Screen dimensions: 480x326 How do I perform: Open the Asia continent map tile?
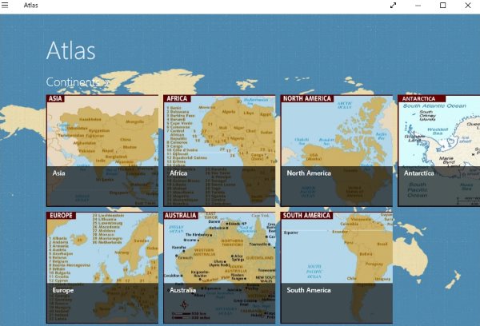(102, 150)
